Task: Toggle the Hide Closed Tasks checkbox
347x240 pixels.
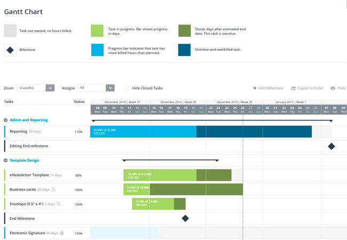Action: pos(127,88)
